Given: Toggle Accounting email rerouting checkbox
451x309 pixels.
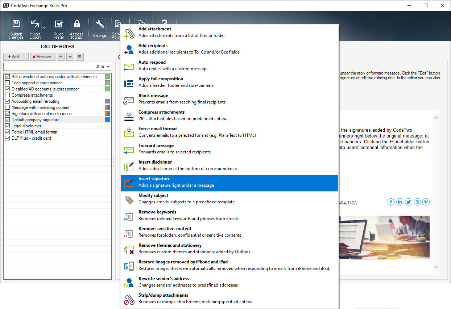Looking at the screenshot, I should (x=8, y=101).
